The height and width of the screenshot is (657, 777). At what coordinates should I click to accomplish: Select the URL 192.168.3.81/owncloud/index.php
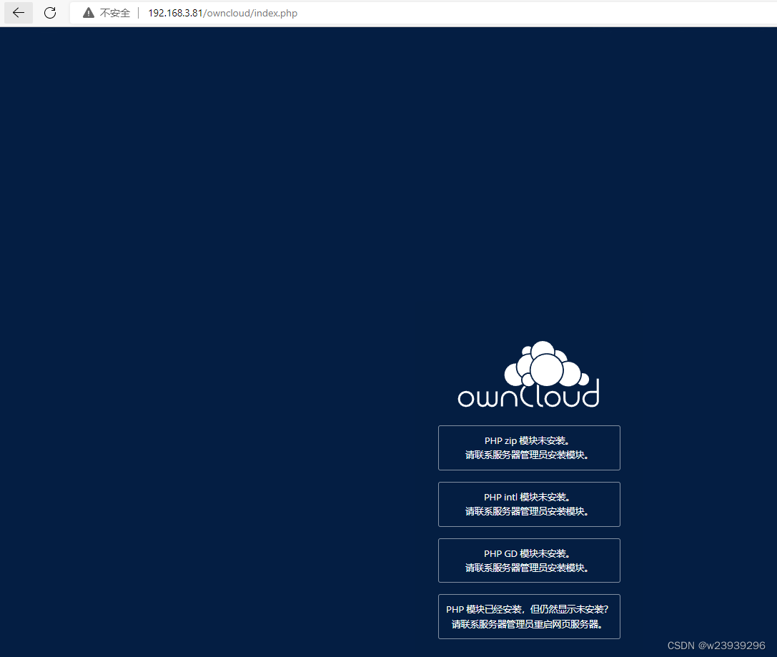tap(222, 13)
